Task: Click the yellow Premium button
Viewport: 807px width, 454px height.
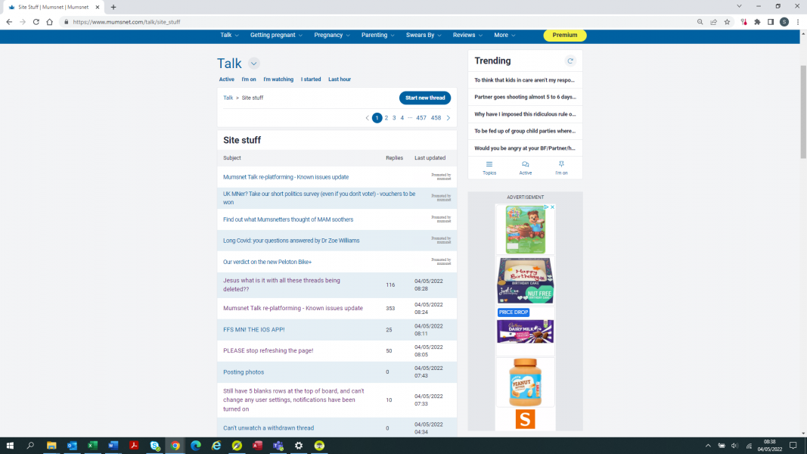Action: coord(564,35)
